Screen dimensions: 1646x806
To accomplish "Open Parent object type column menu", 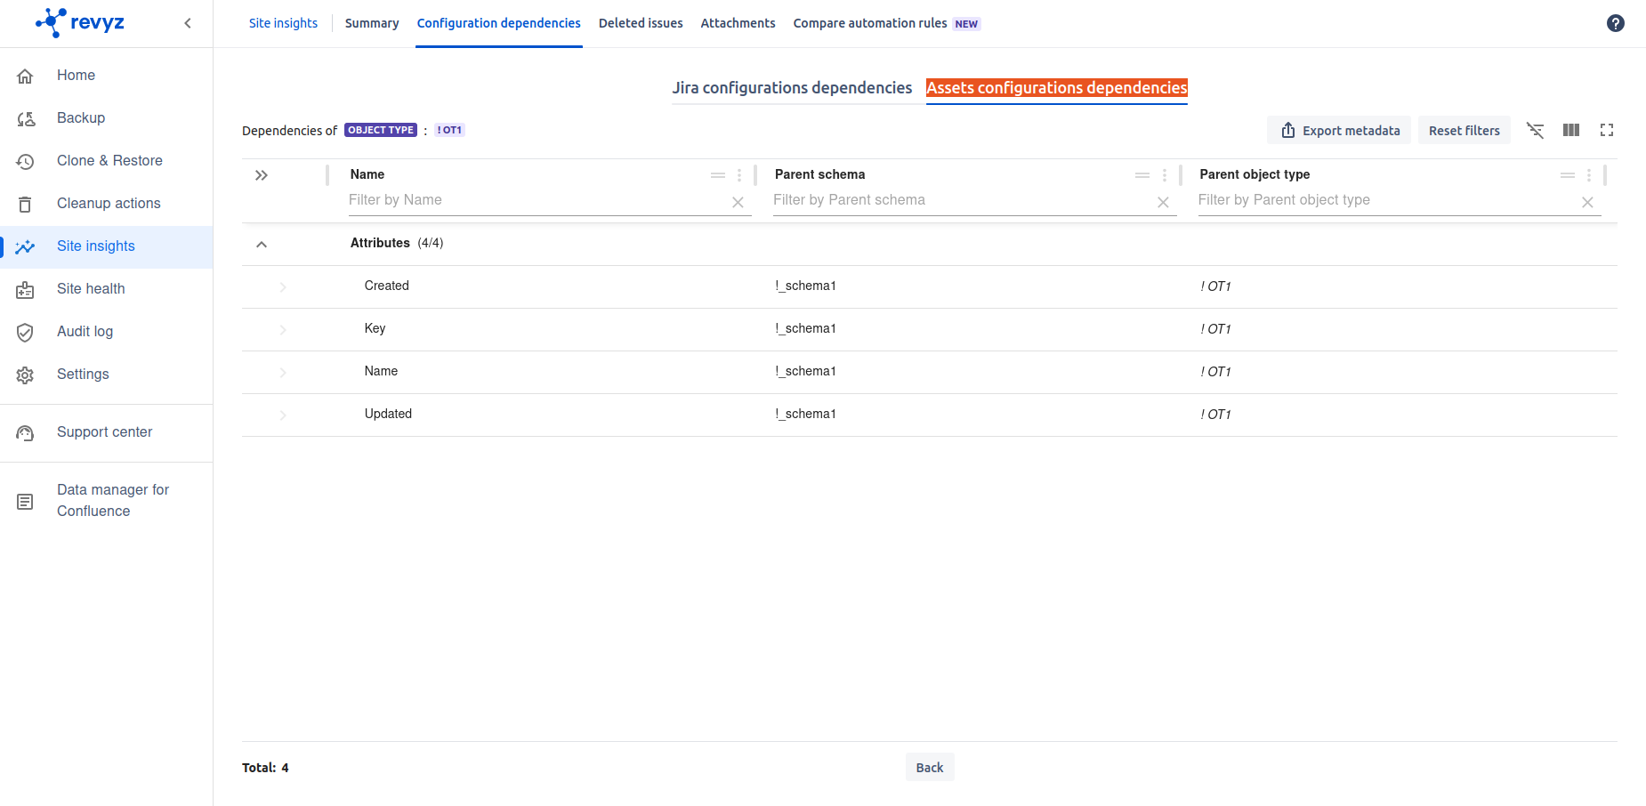I will pos(1588,175).
